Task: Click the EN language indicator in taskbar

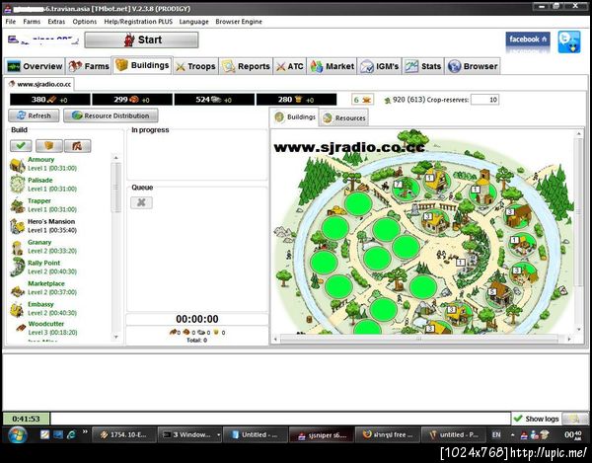Action: coord(496,435)
